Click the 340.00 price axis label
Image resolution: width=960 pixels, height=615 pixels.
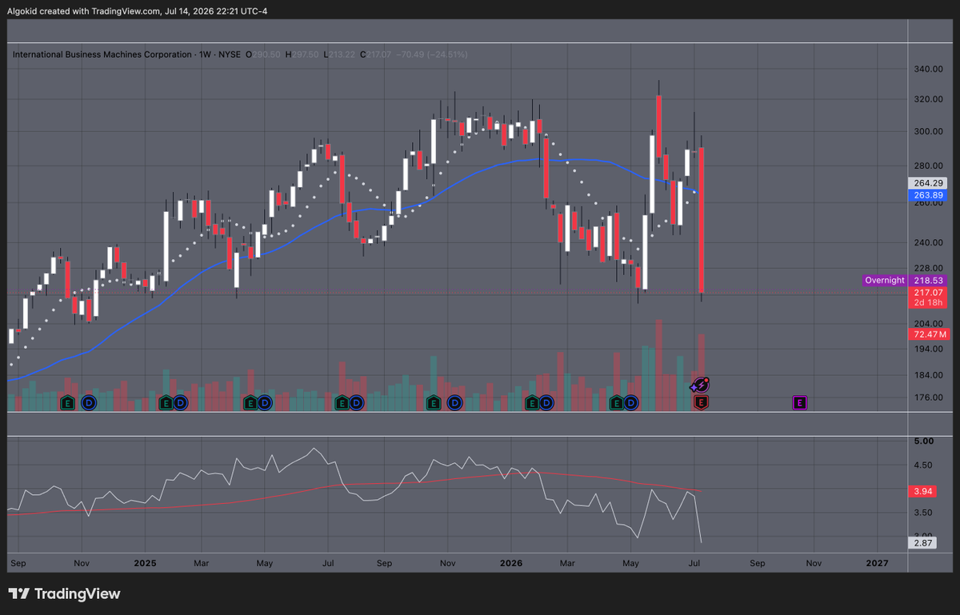tap(929, 70)
